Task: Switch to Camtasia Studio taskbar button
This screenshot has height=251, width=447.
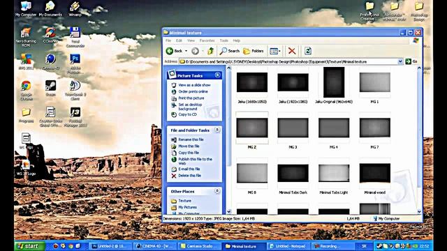Action: [x=200, y=246]
